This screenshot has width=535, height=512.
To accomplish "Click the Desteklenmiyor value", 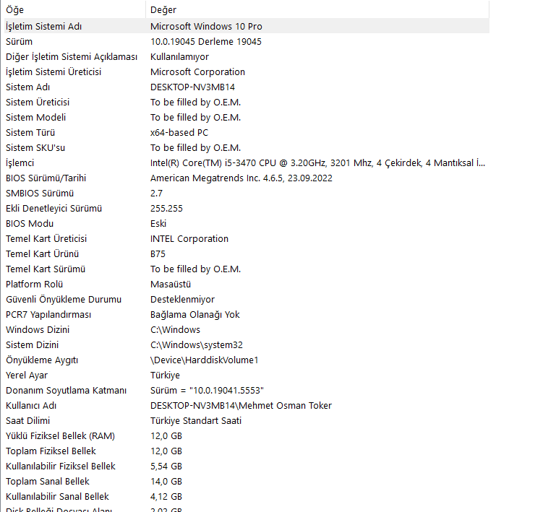I will pos(182,299).
